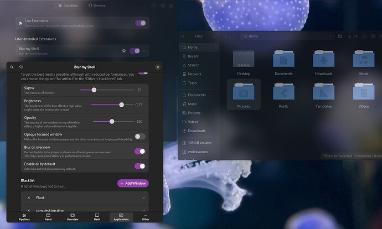
Task: Select Music bookmark in Files sidebar
Action: point(199,104)
